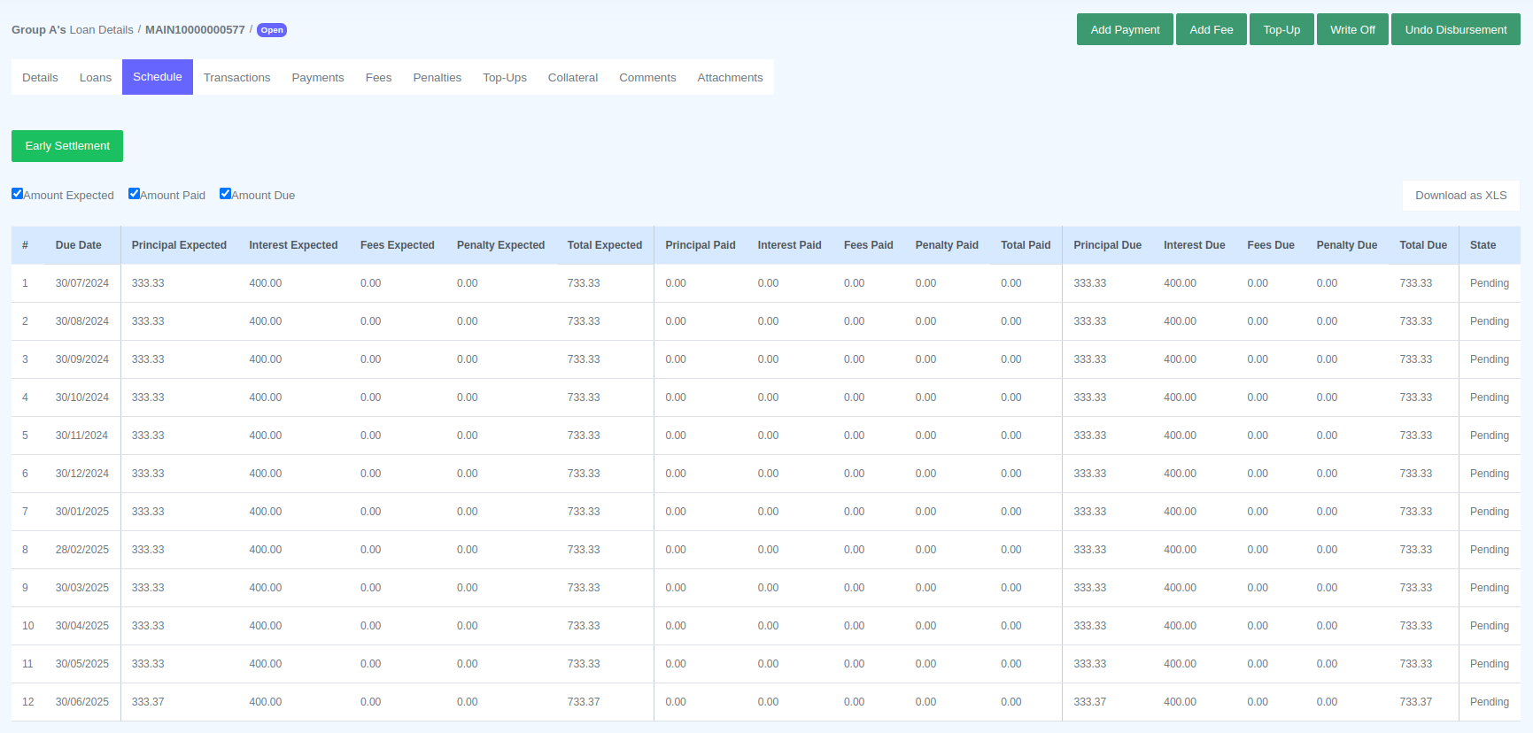Switch to the Transactions tab
The width and height of the screenshot is (1533, 733).
coord(236,78)
